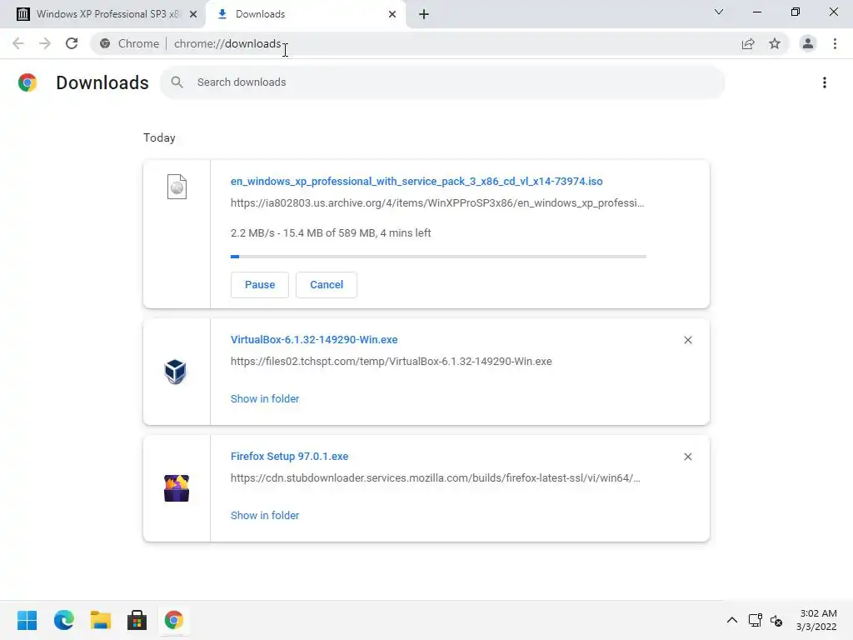This screenshot has width=853, height=640.
Task: Open Downloads page more actions menu
Action: tap(825, 82)
